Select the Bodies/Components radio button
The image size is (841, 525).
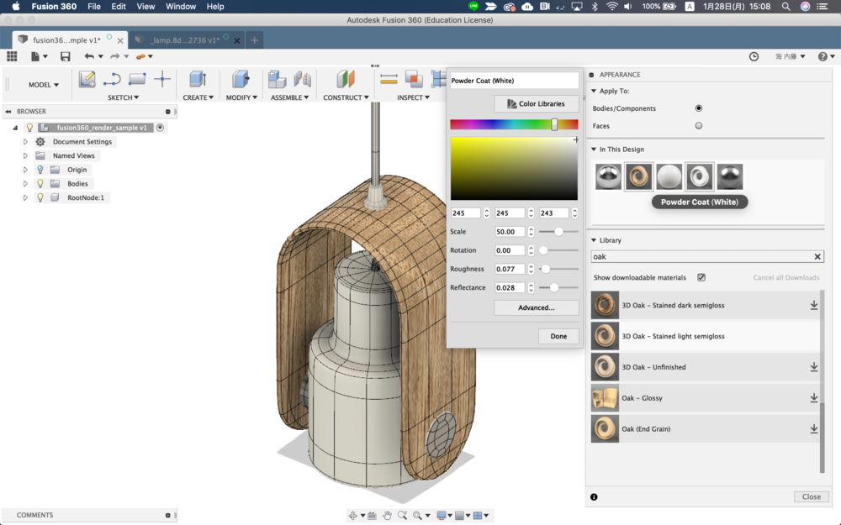pyautogui.click(x=698, y=108)
